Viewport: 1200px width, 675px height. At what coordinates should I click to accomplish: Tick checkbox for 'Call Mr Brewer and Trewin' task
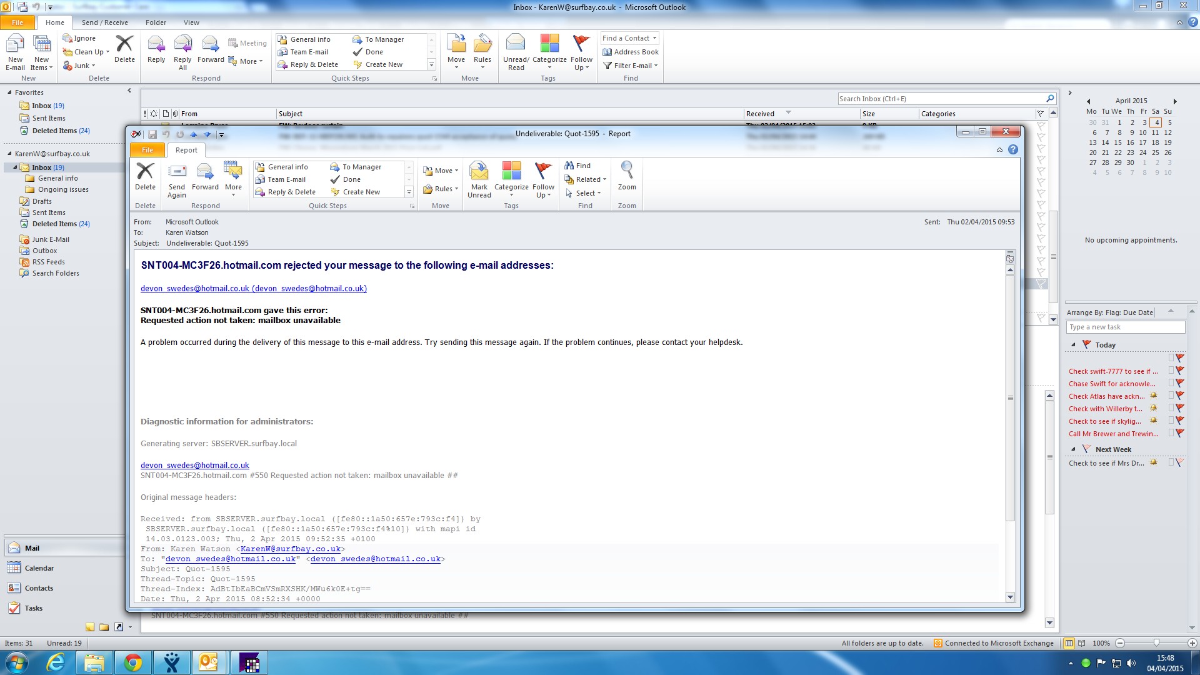[x=1171, y=433]
